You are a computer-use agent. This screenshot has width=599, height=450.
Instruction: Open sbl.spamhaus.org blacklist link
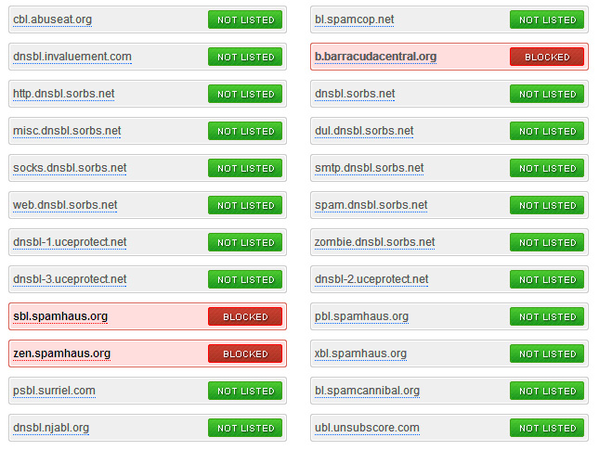(x=60, y=316)
